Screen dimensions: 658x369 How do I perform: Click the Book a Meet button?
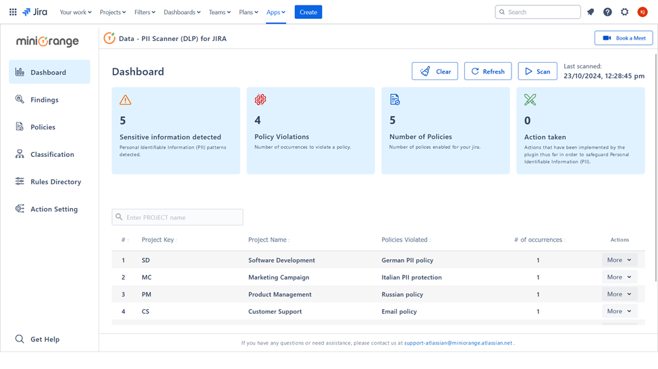(624, 38)
